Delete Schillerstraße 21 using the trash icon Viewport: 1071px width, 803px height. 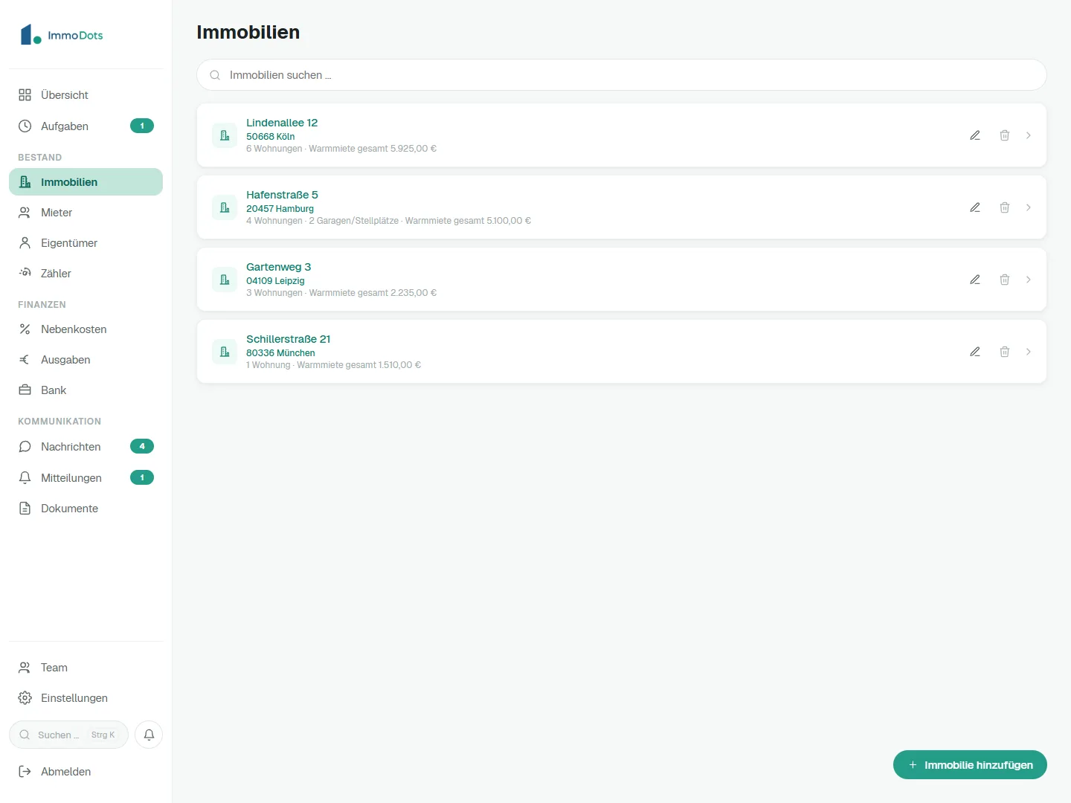pos(1005,352)
